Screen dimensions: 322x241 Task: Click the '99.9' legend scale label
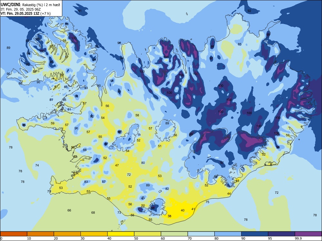[x=298, y=238]
